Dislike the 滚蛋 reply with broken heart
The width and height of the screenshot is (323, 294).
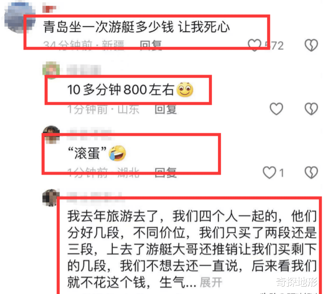[x=311, y=172]
